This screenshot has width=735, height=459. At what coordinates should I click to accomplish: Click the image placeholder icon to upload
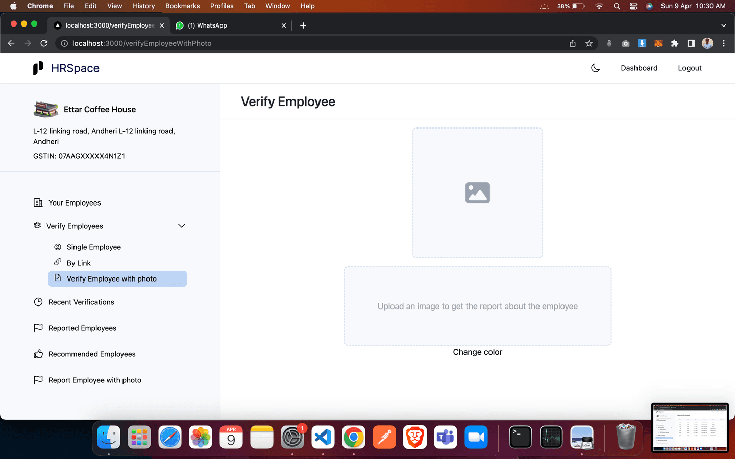click(478, 193)
